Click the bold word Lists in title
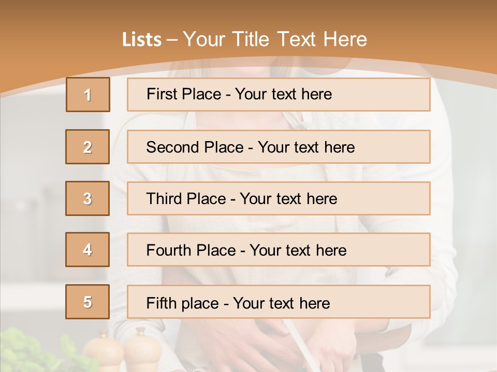 [x=142, y=39]
